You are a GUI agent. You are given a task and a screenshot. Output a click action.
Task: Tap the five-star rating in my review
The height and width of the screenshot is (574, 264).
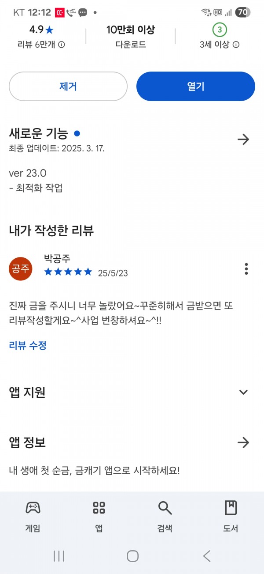[68, 272]
